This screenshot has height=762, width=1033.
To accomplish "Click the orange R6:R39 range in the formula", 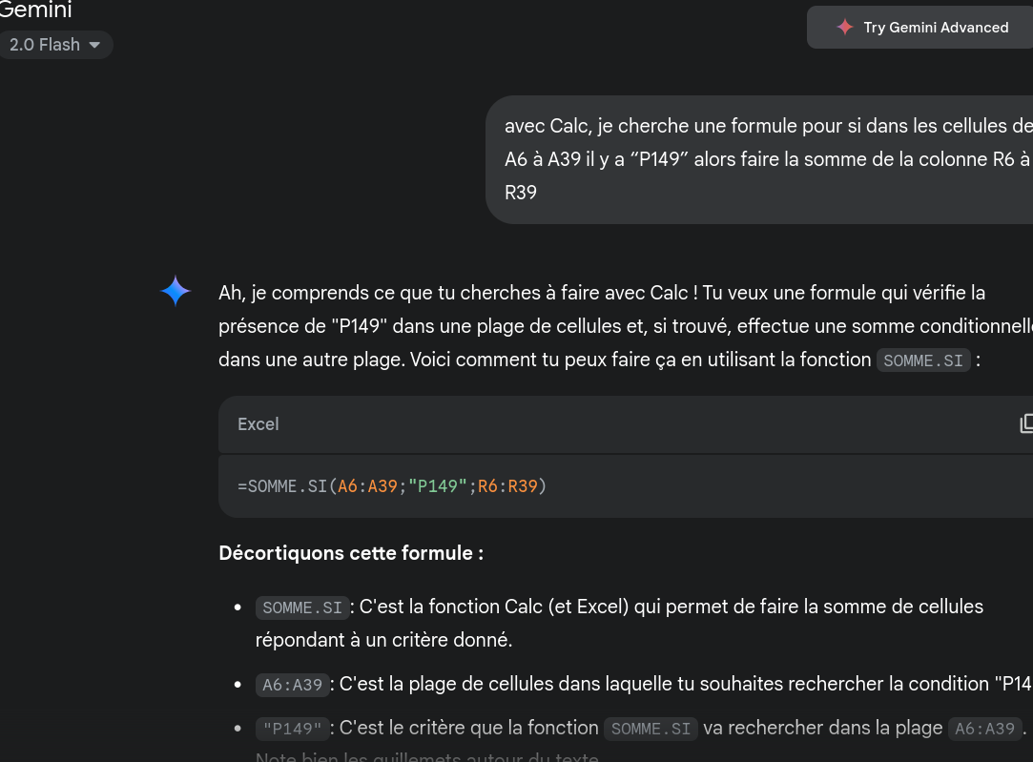I will pyautogui.click(x=508, y=486).
